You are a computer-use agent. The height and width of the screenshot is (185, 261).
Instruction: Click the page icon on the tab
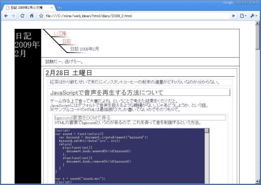(7, 7)
